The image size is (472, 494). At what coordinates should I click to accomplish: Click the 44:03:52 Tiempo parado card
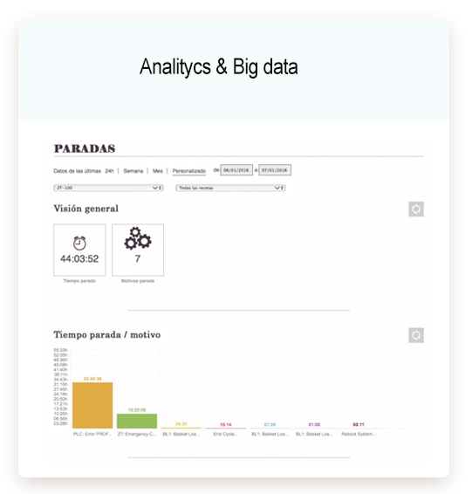[x=79, y=250]
